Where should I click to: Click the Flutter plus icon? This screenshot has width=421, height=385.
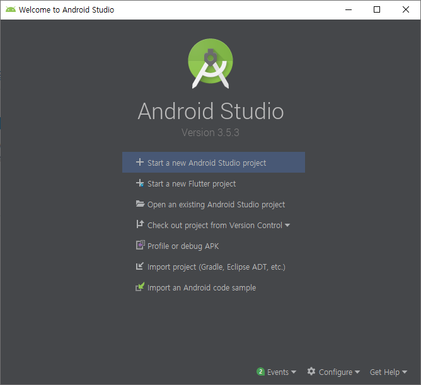pyautogui.click(x=140, y=183)
